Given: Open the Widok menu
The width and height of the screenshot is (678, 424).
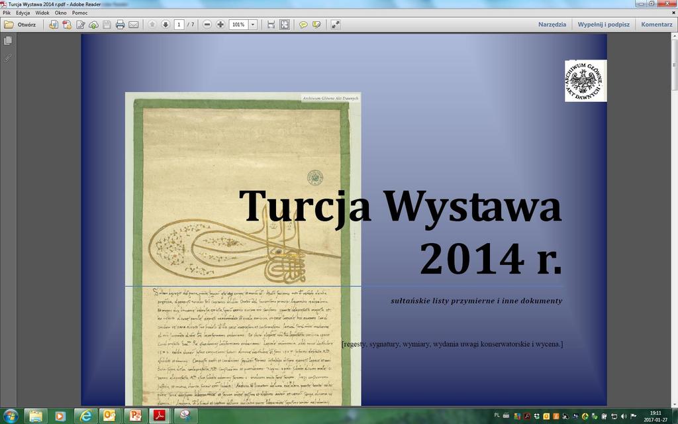Looking at the screenshot, I should pos(42,13).
